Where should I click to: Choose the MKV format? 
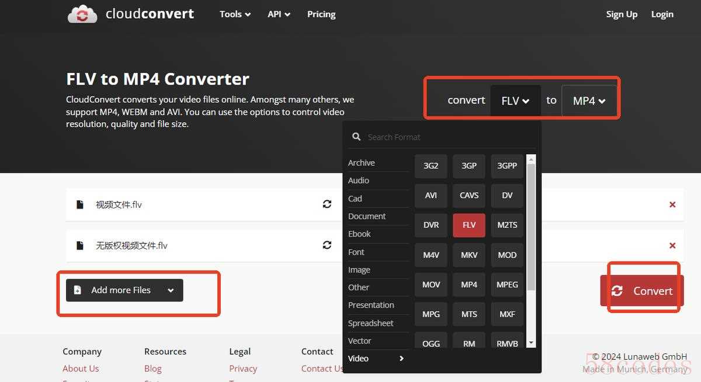(469, 255)
